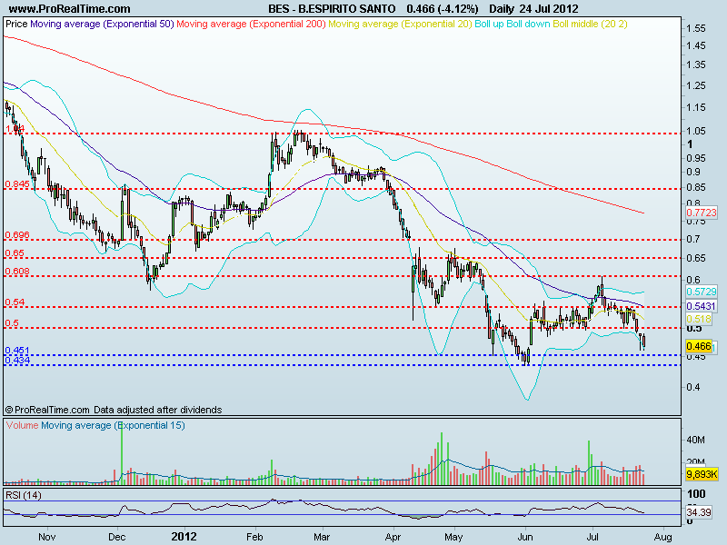This screenshot has width=727, height=545.
Task: Select the Moving average (Exponential 200) legend entry
Action: pyautogui.click(x=252, y=24)
